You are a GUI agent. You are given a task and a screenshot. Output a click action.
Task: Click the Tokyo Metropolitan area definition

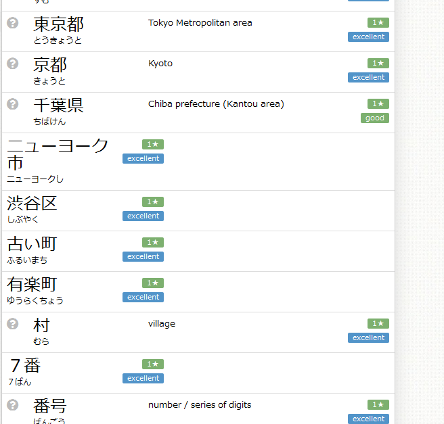pos(200,23)
